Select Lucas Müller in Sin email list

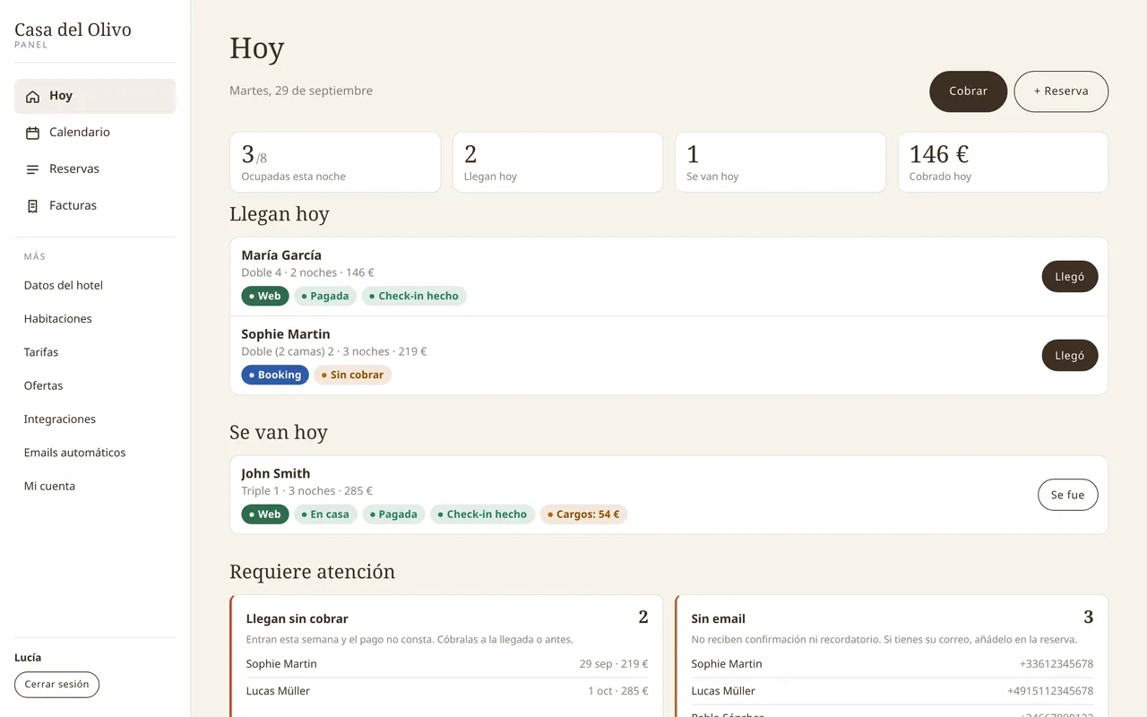[x=893, y=691]
